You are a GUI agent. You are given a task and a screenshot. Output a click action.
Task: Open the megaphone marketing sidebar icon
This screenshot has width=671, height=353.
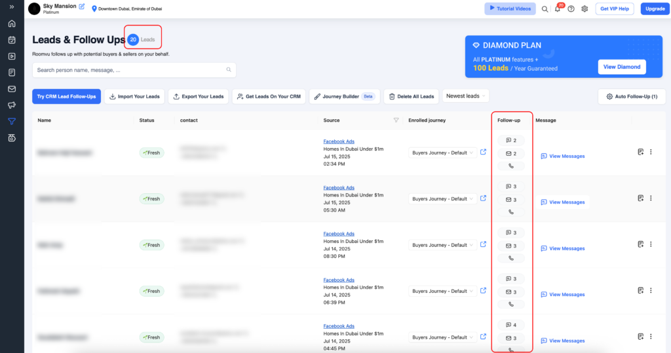pyautogui.click(x=12, y=105)
